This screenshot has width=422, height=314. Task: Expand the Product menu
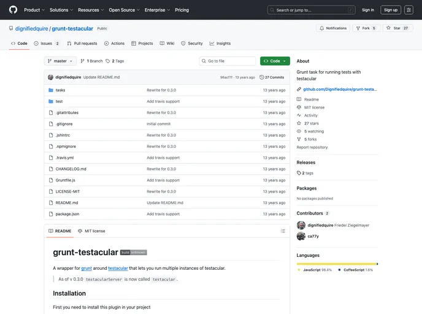click(34, 10)
